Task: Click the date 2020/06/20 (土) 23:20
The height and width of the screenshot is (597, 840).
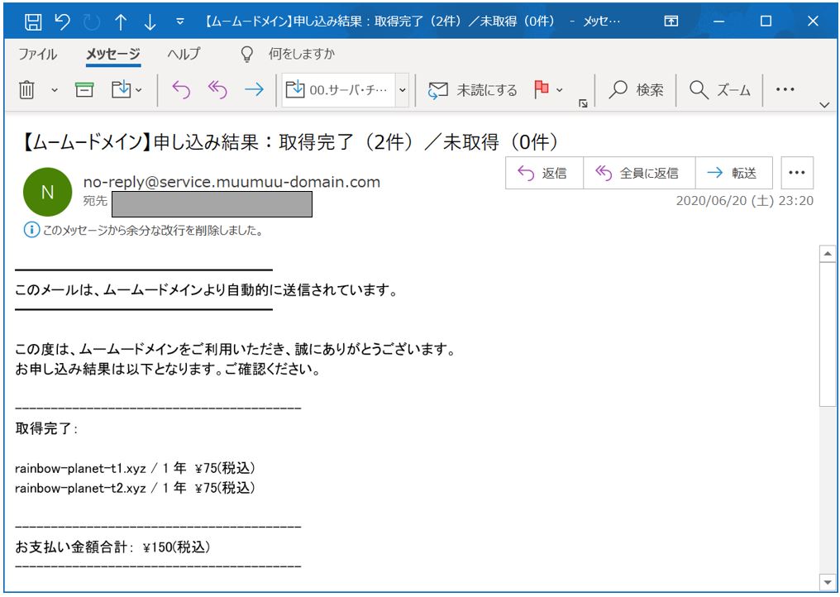Action: 744,201
